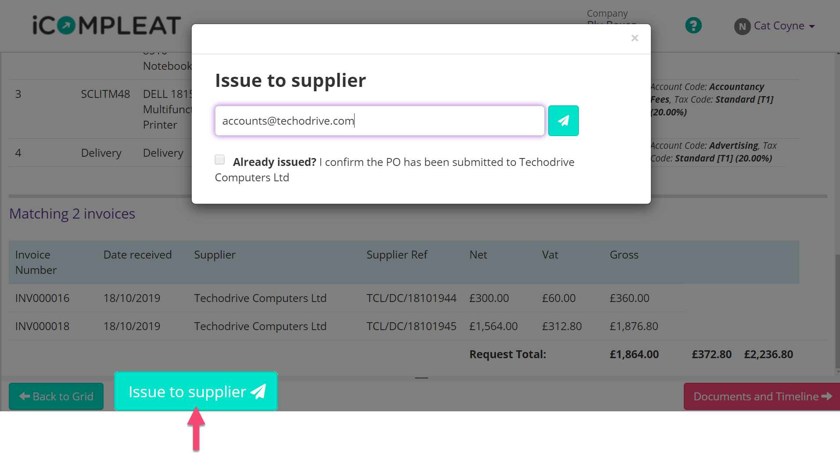The height and width of the screenshot is (453, 840).
Task: Click supplier ref TCL/DC/18101945
Action: tap(411, 326)
